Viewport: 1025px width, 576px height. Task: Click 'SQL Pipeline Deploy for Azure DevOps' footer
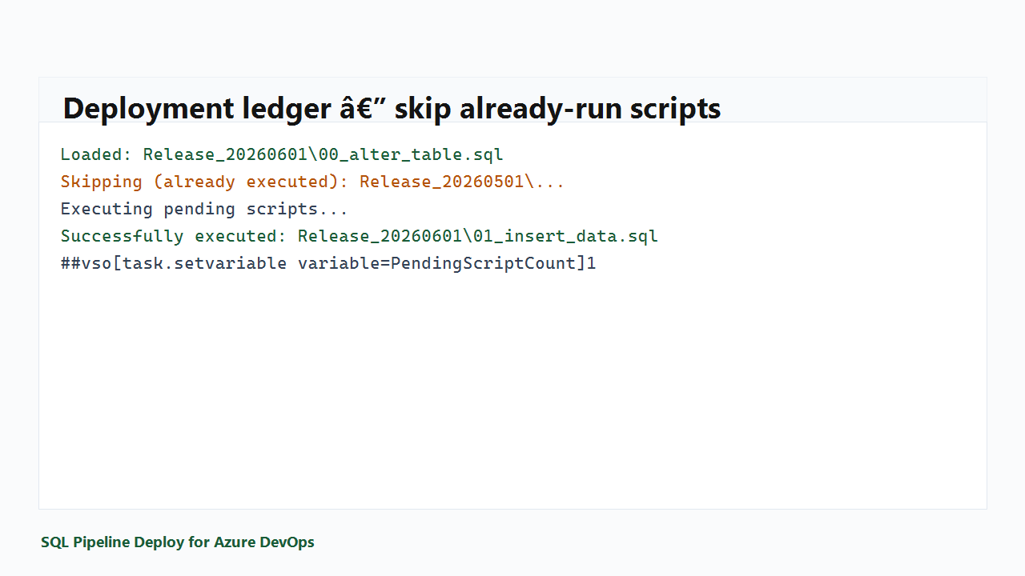[x=178, y=542]
